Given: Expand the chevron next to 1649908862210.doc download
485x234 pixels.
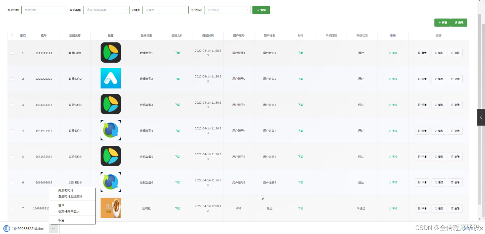Looking at the screenshot, I should (53, 229).
